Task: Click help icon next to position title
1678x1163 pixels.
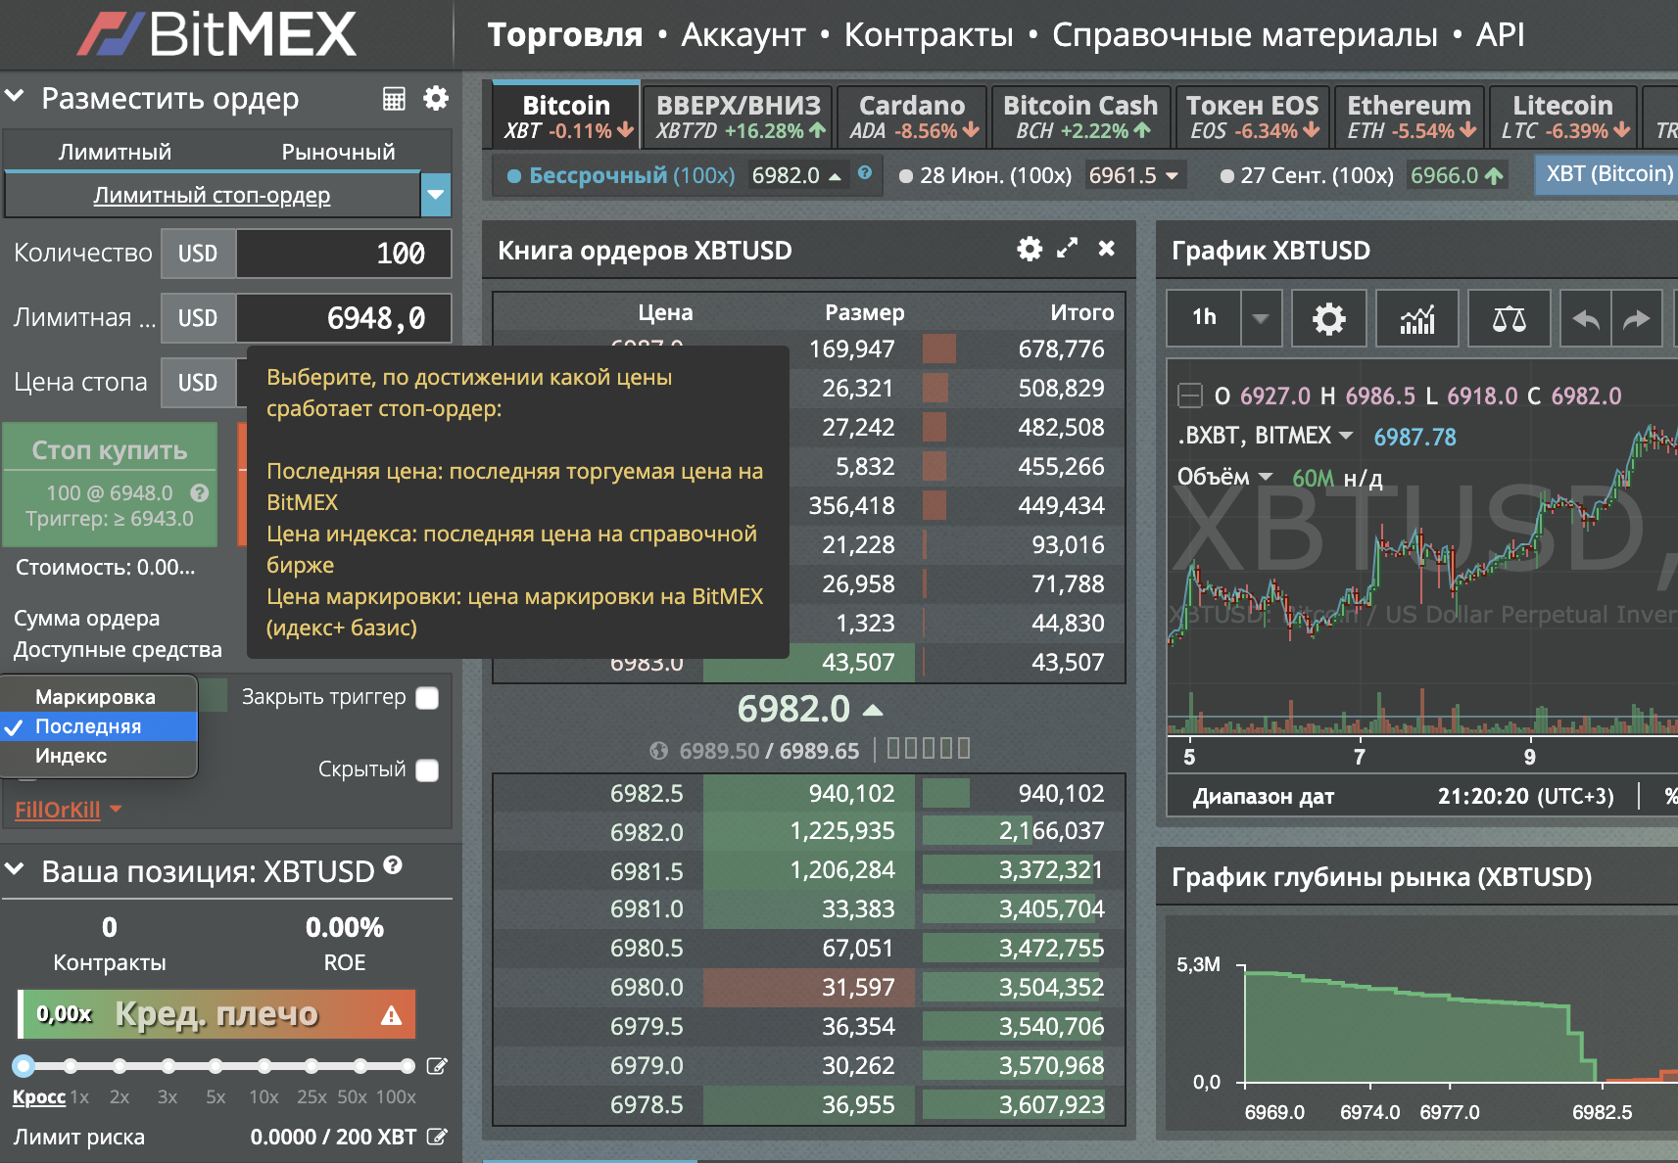Action: [393, 864]
